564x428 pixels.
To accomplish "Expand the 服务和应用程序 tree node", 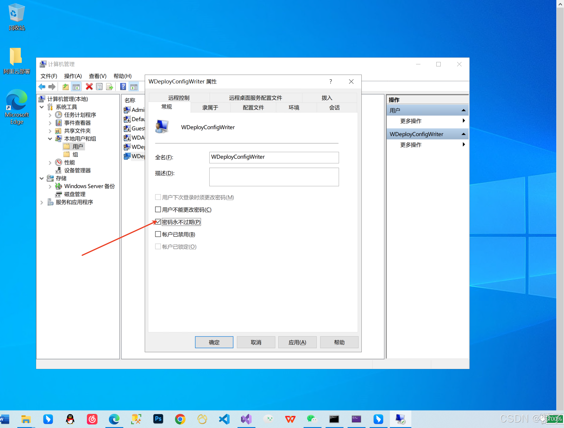I will pyautogui.click(x=42, y=202).
